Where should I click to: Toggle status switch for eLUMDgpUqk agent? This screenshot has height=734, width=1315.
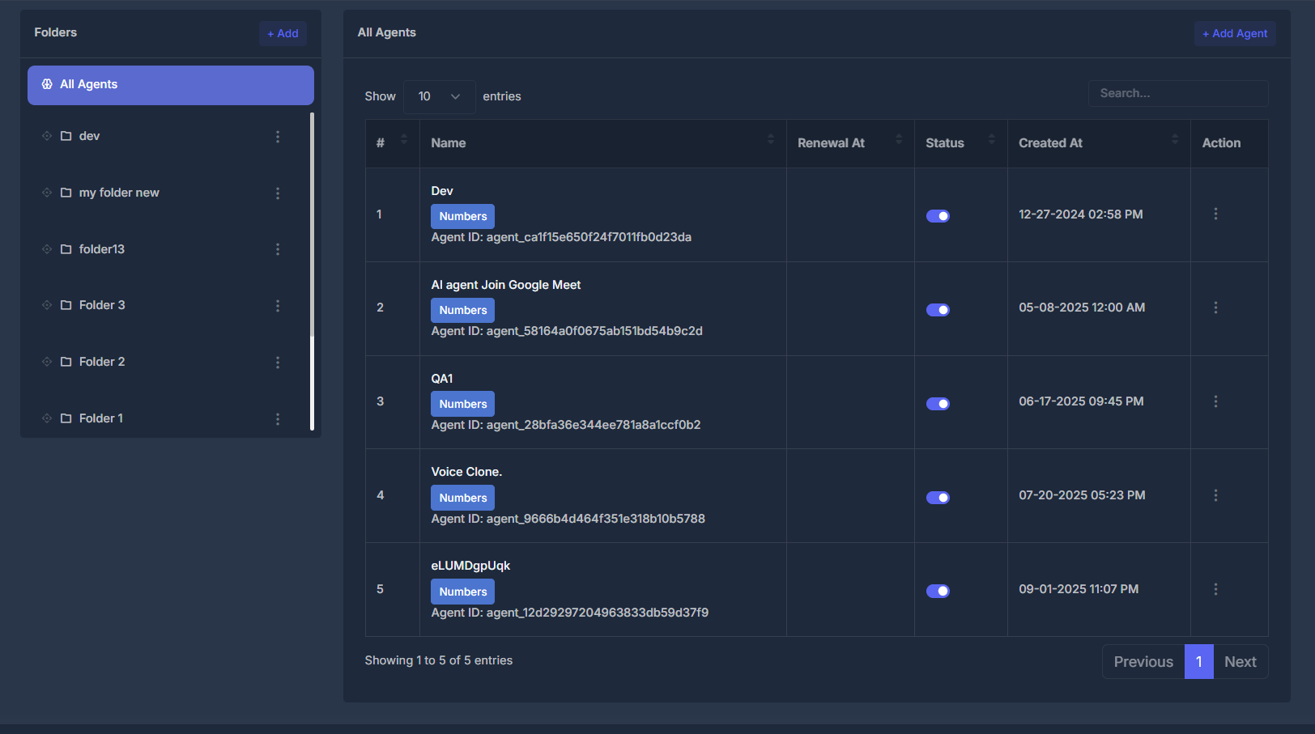coord(938,592)
